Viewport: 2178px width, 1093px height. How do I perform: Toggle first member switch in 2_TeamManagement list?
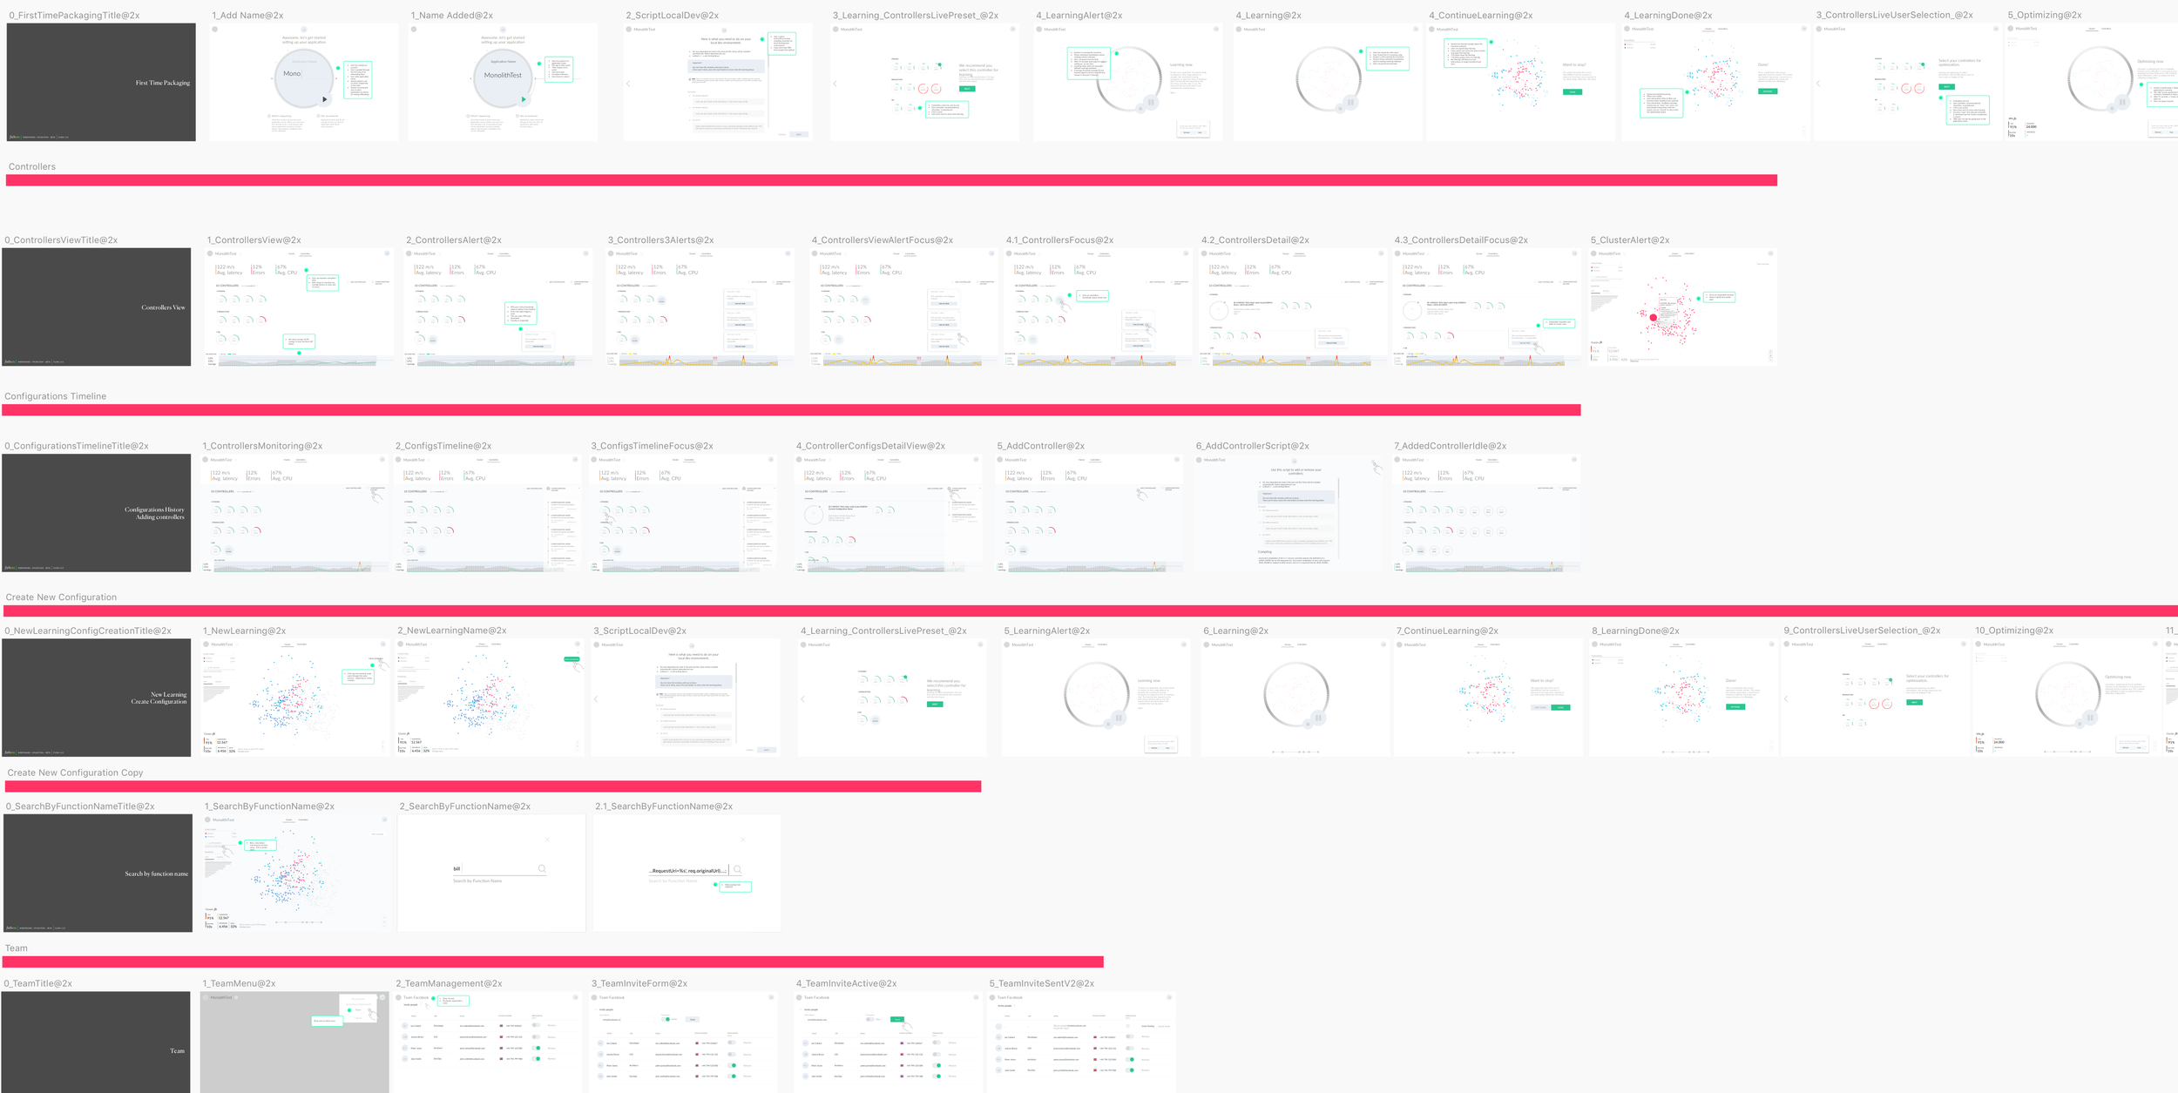(536, 1025)
